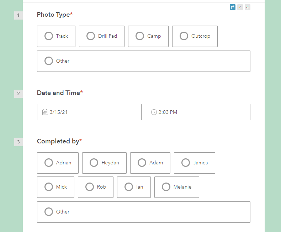Click the clock icon in time field
This screenshot has width=281, height=232.
click(x=154, y=112)
